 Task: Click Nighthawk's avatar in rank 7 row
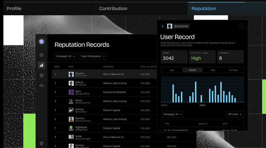[71, 128]
